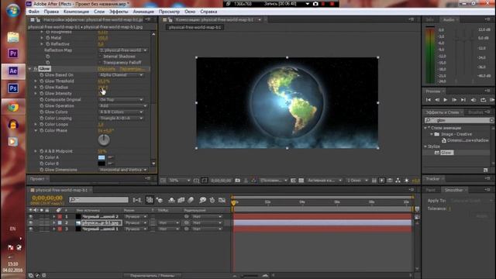Select Glow effect in Effects & Presets list
Image resolution: width=496 pixels, height=279 pixels.
click(x=446, y=153)
